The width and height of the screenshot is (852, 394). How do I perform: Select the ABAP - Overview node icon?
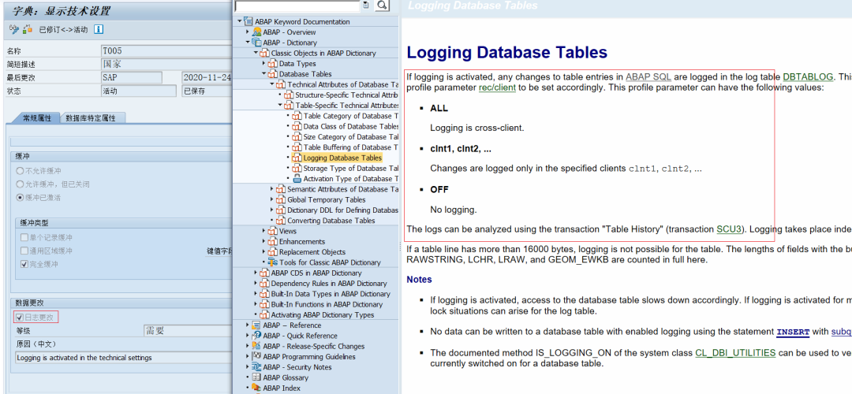(256, 32)
